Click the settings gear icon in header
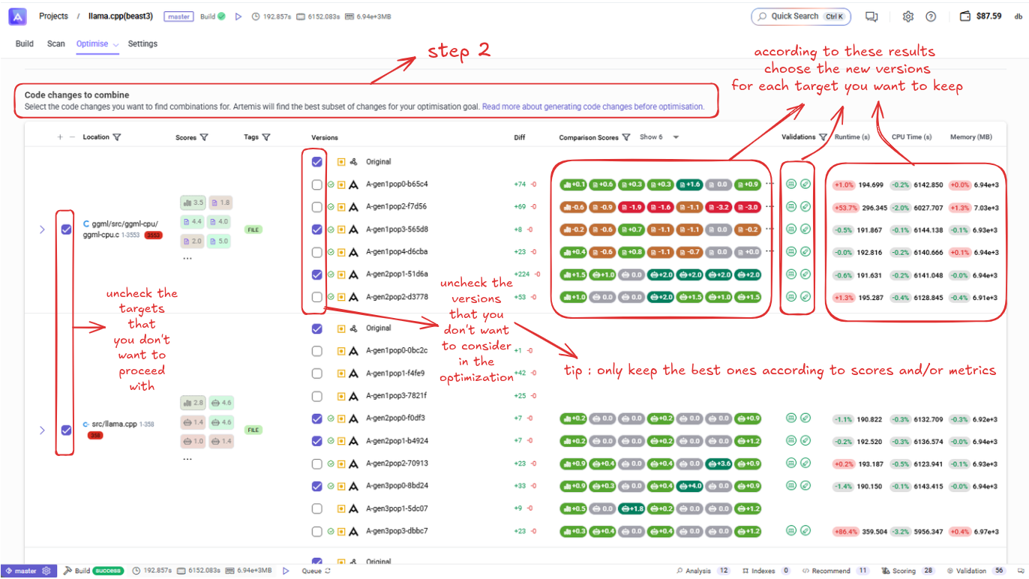1029x579 pixels. point(908,16)
